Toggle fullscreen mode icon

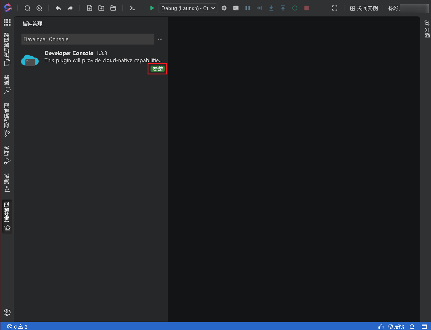(x=335, y=8)
